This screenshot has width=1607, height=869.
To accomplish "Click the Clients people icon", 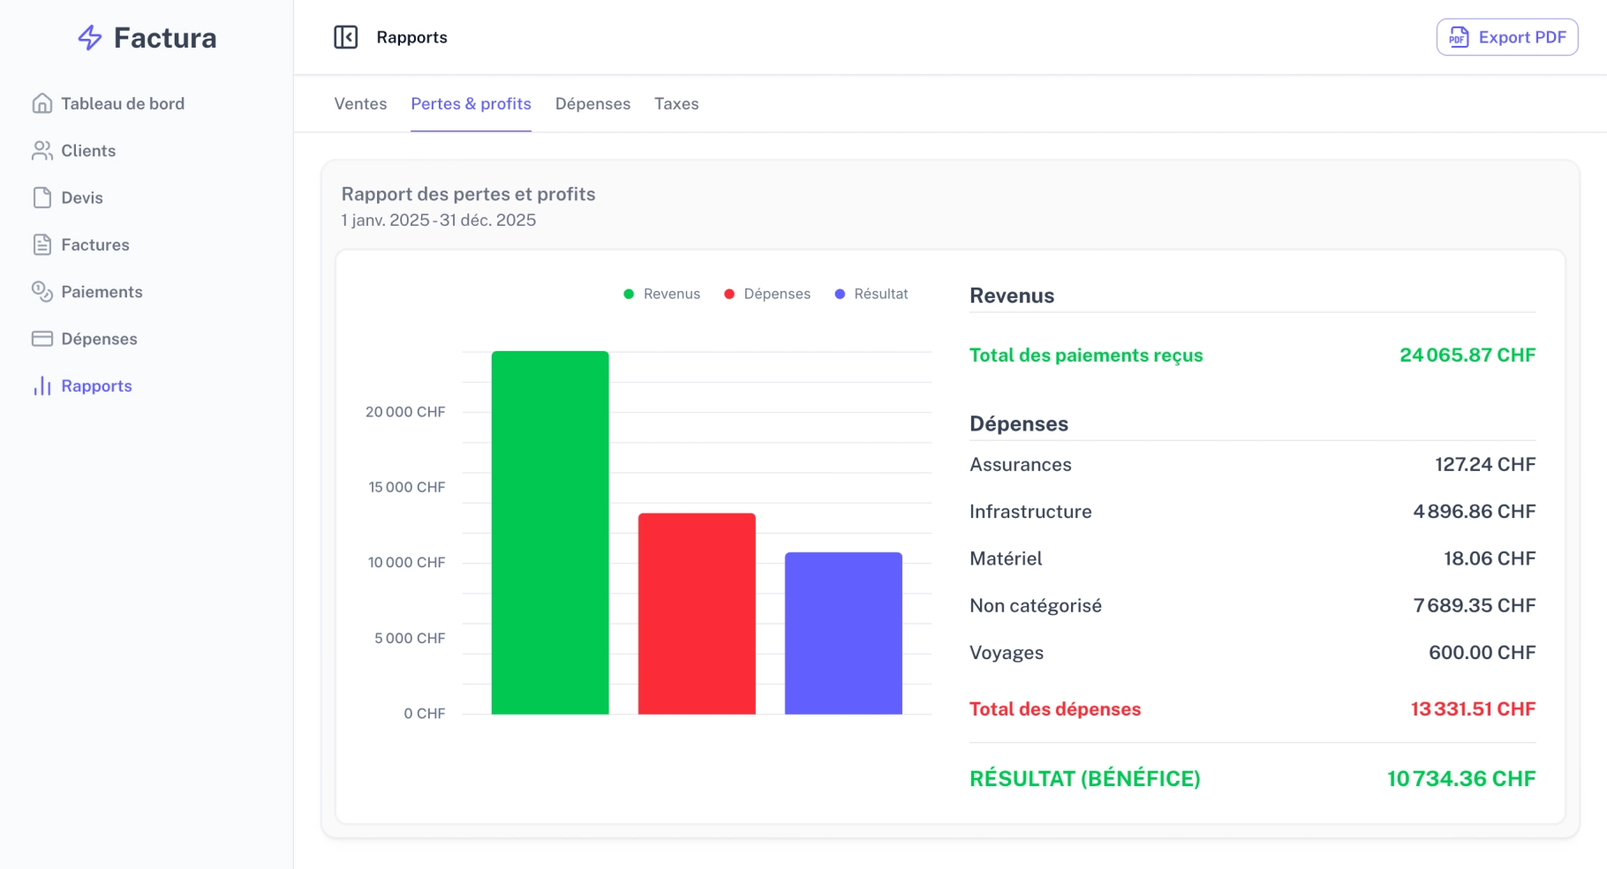I will (42, 151).
